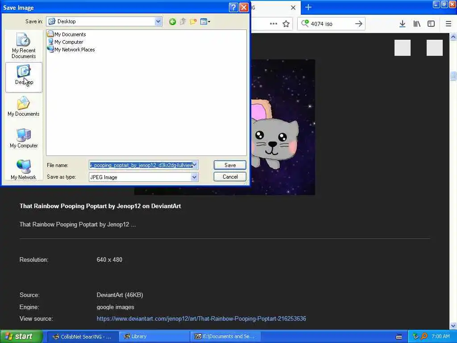
Task: Toggle the sidebar icon in Firefox toolbar
Action: coord(431,24)
